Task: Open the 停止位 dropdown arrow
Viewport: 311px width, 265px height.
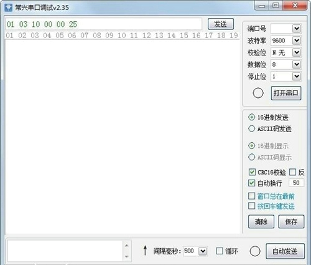Action: [297, 76]
